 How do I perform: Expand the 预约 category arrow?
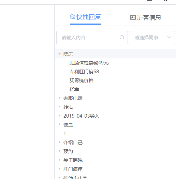(59, 151)
